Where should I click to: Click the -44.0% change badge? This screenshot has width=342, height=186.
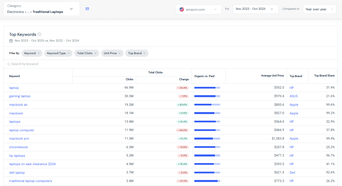coord(182,130)
